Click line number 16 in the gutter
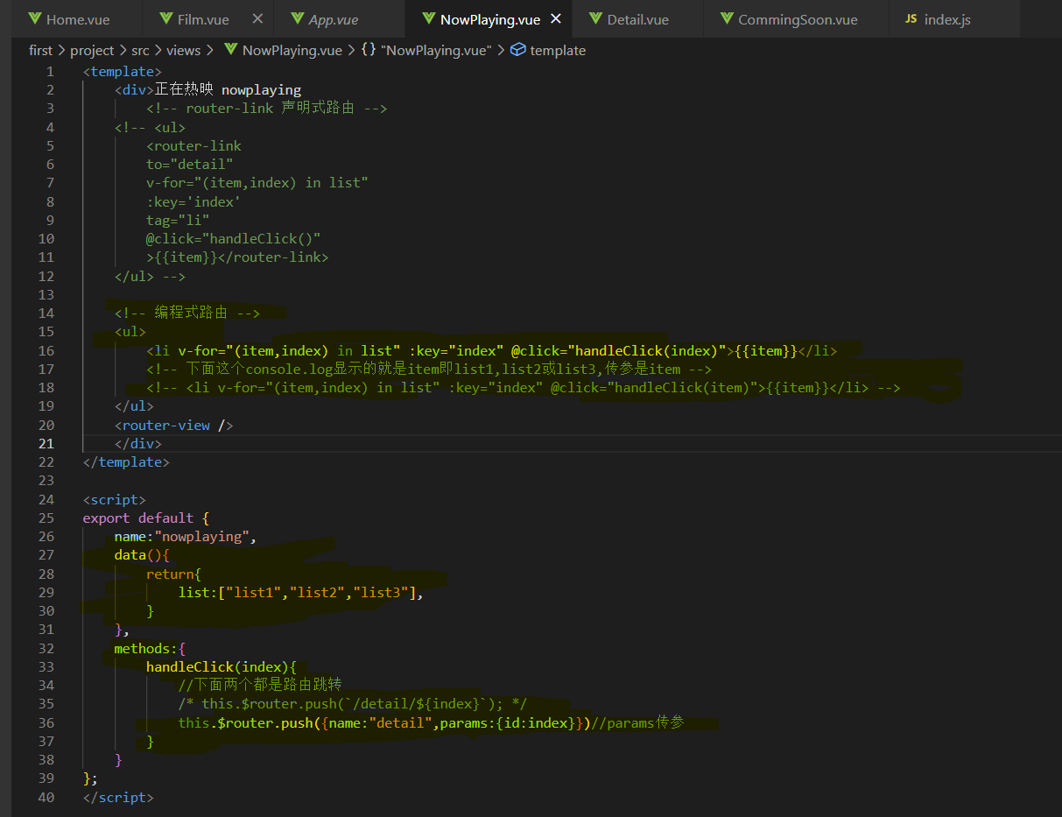The height and width of the screenshot is (817, 1062). click(46, 350)
